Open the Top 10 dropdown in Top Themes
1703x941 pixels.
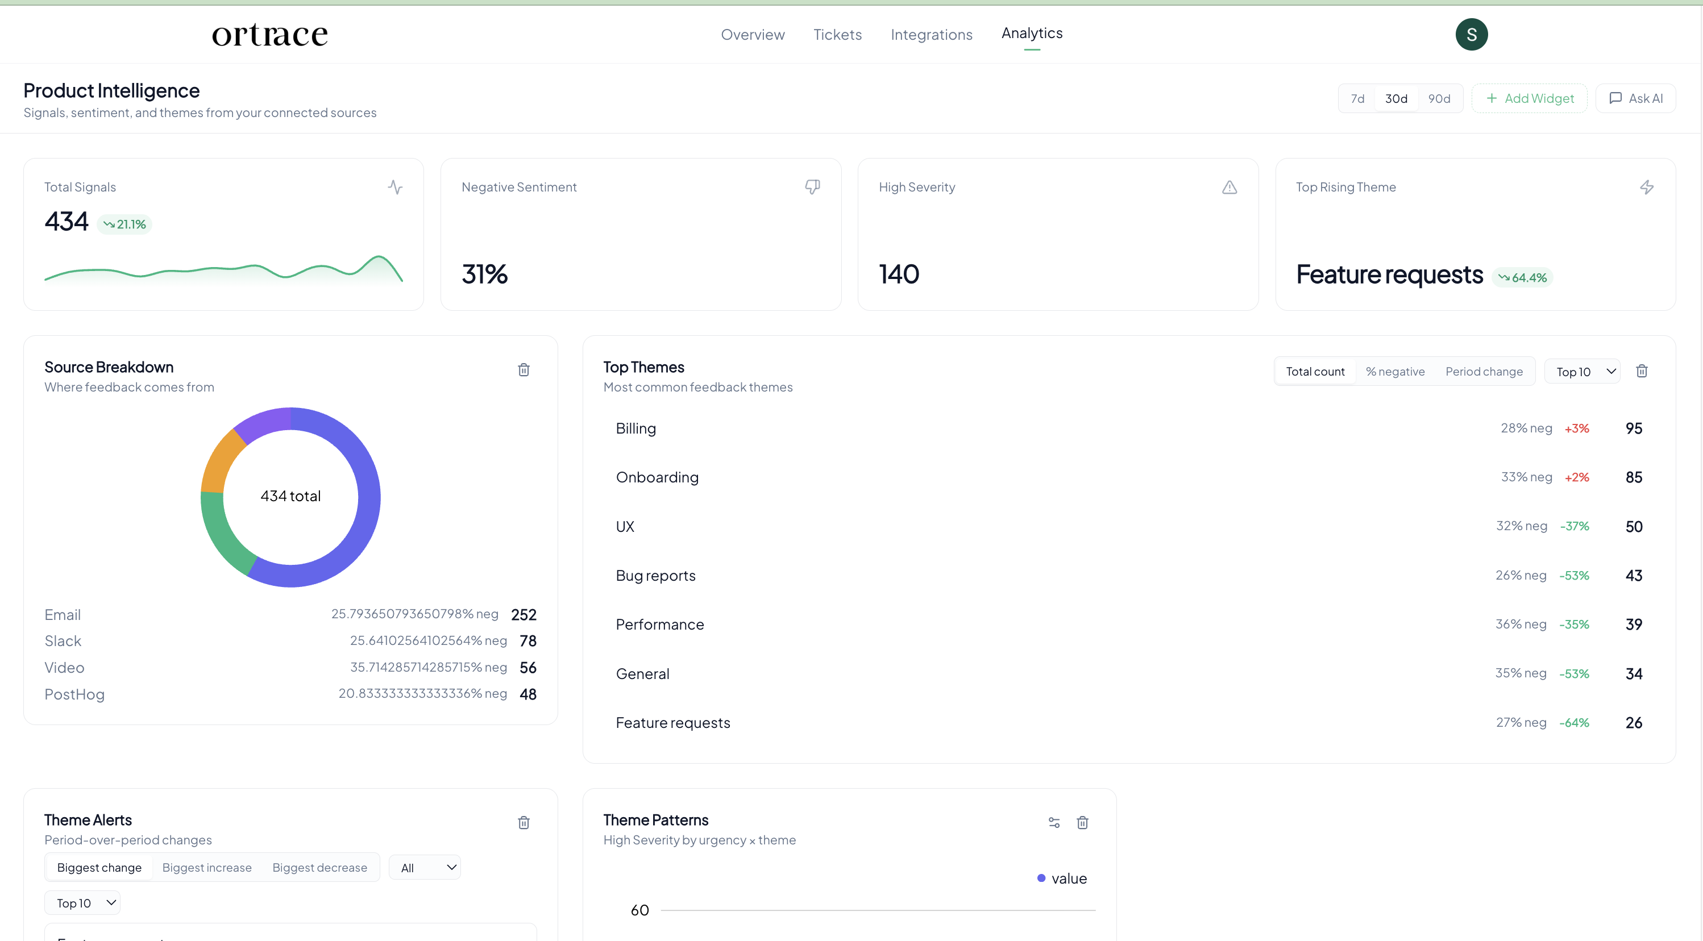[1582, 372]
